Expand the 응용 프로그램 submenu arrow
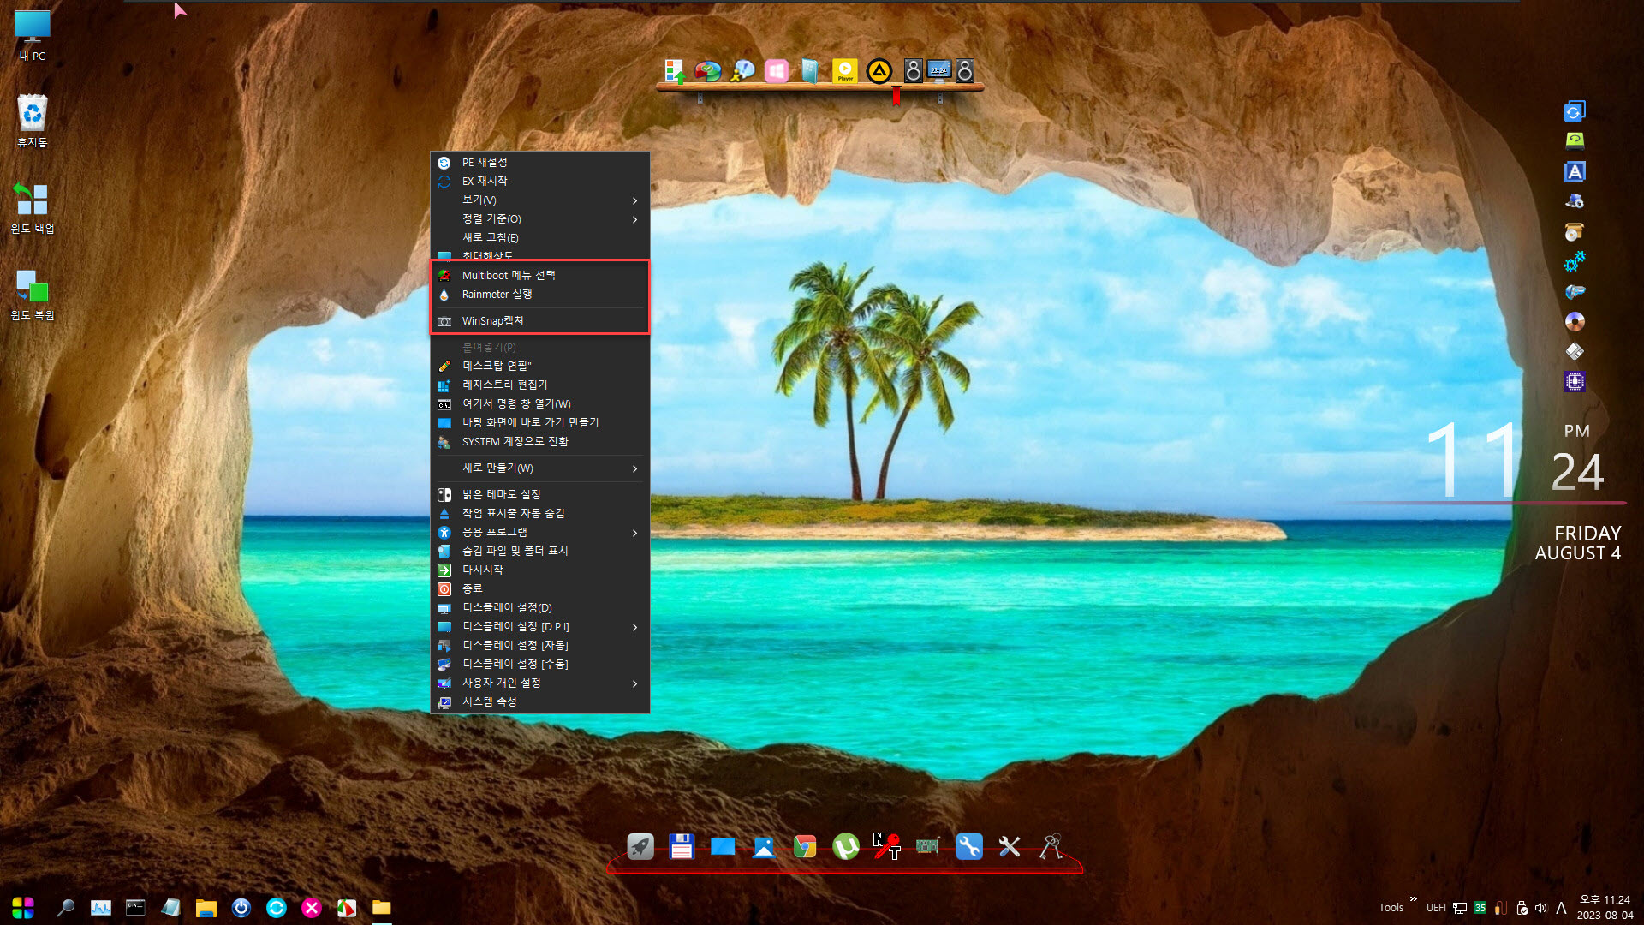Image resolution: width=1644 pixels, height=925 pixels. pos(634,533)
